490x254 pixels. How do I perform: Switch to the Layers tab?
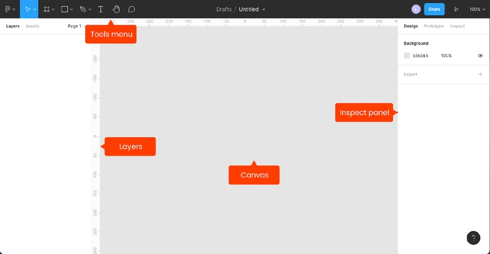click(x=13, y=26)
